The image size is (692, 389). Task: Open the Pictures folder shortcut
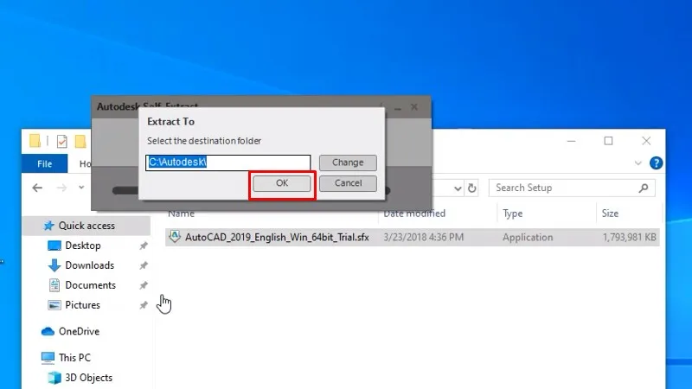pos(82,305)
